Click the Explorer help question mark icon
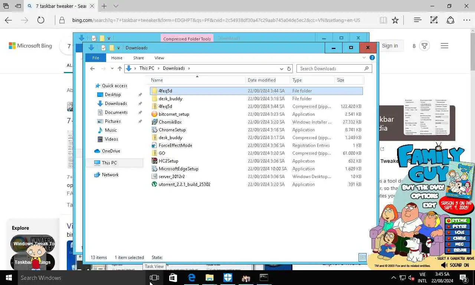 click(x=372, y=58)
